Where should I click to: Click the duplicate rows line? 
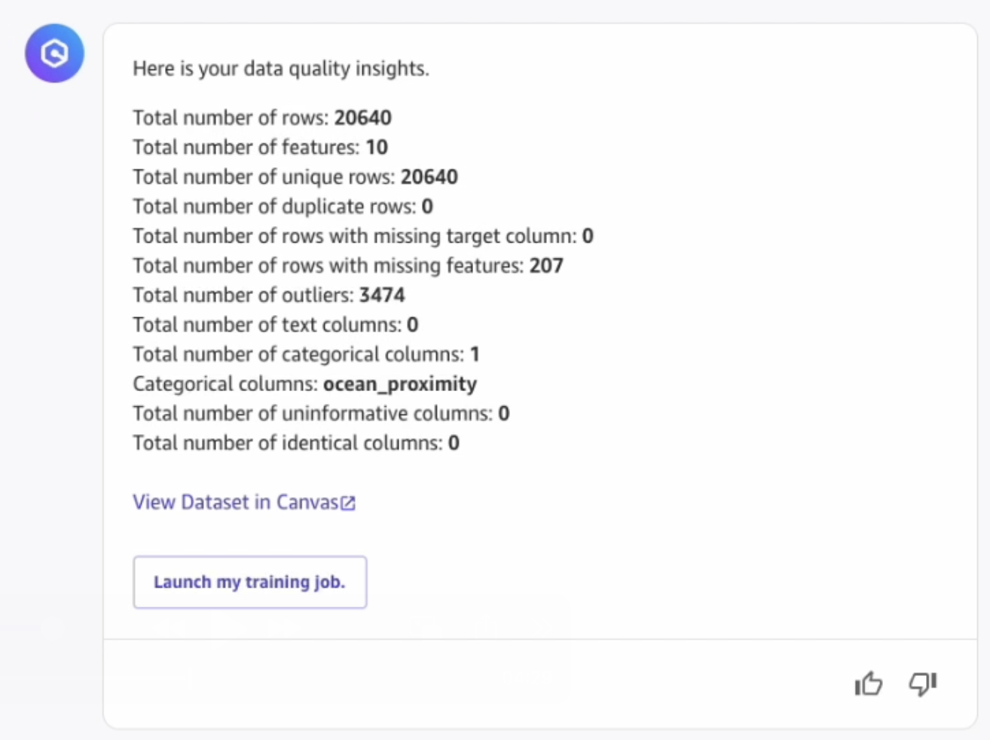(x=283, y=206)
